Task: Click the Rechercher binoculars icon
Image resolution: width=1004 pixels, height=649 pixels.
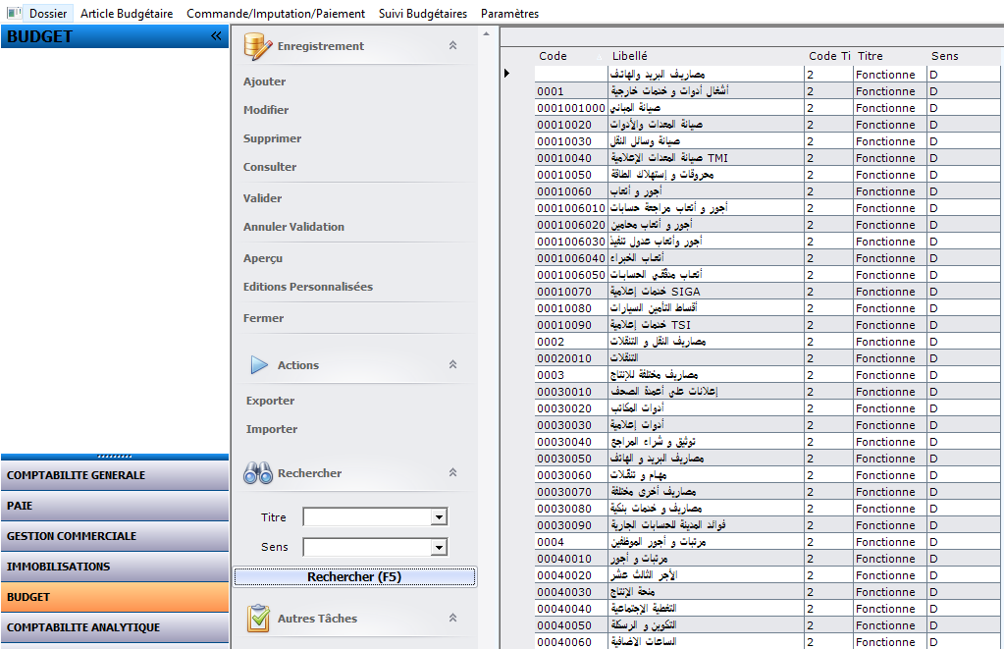Action: [x=258, y=473]
